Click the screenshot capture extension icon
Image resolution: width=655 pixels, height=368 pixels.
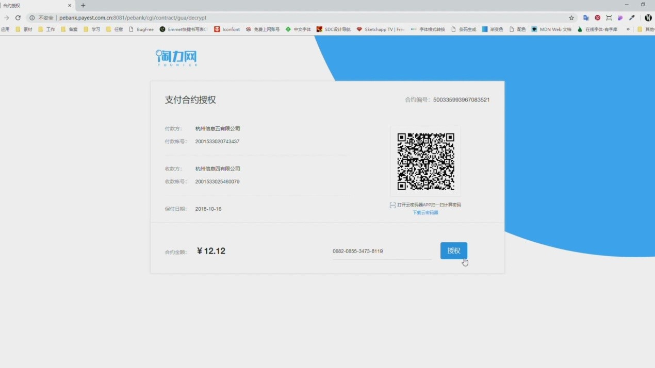click(609, 18)
